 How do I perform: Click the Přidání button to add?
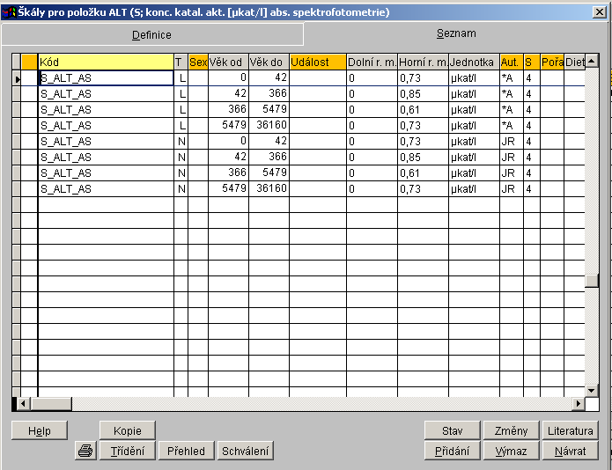click(x=452, y=451)
